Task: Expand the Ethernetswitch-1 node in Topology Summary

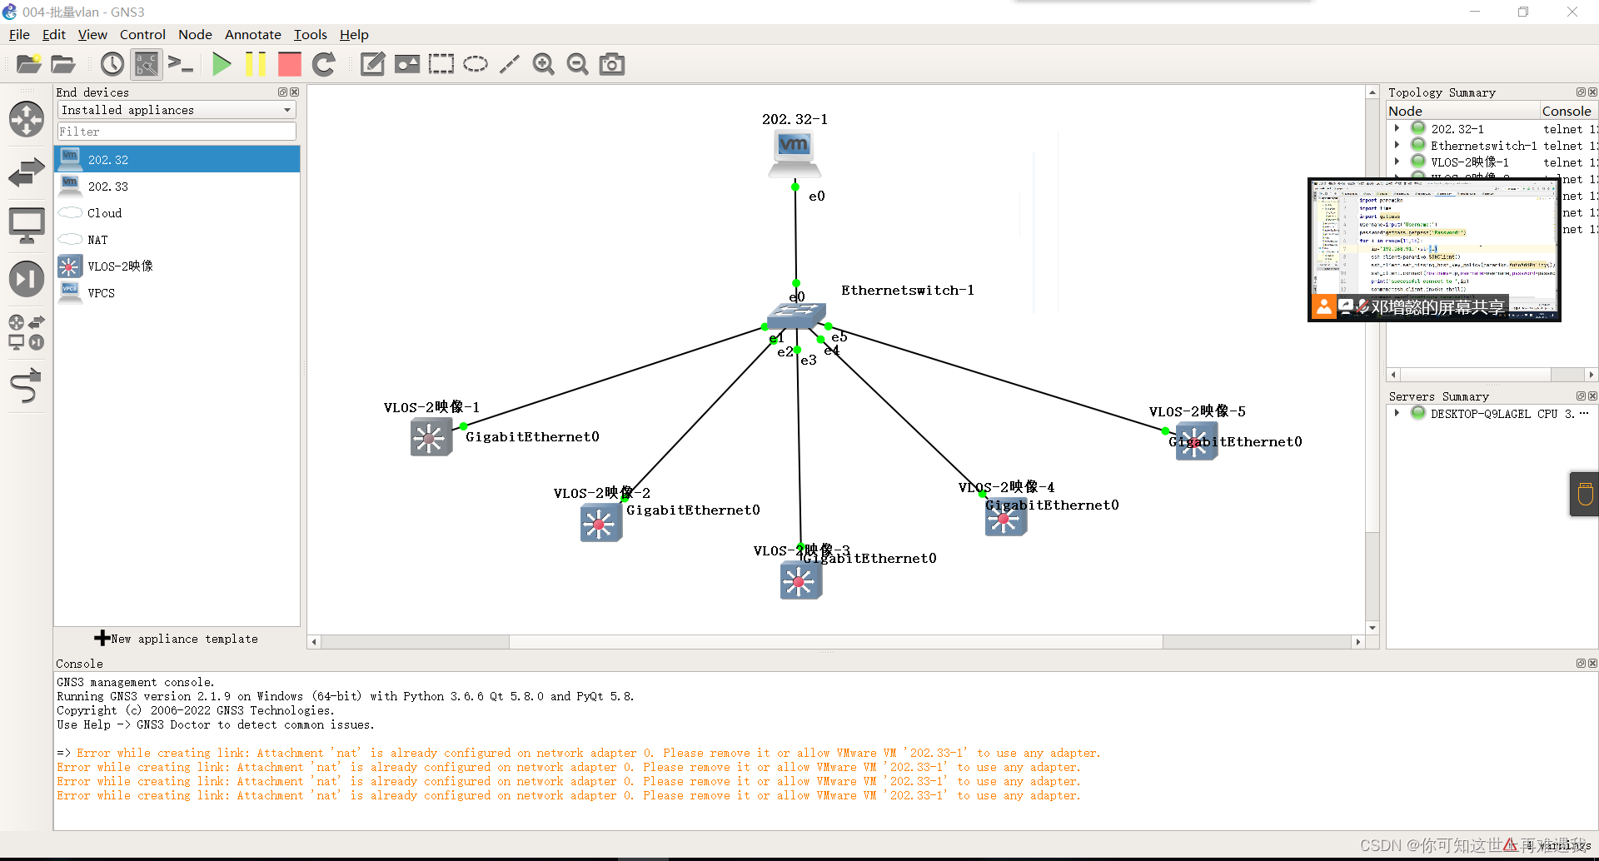Action: click(x=1397, y=145)
